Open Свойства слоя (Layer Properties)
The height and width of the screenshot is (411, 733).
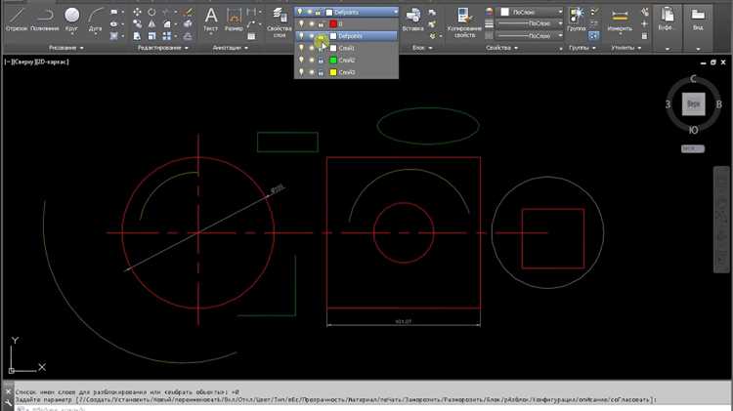(280, 22)
